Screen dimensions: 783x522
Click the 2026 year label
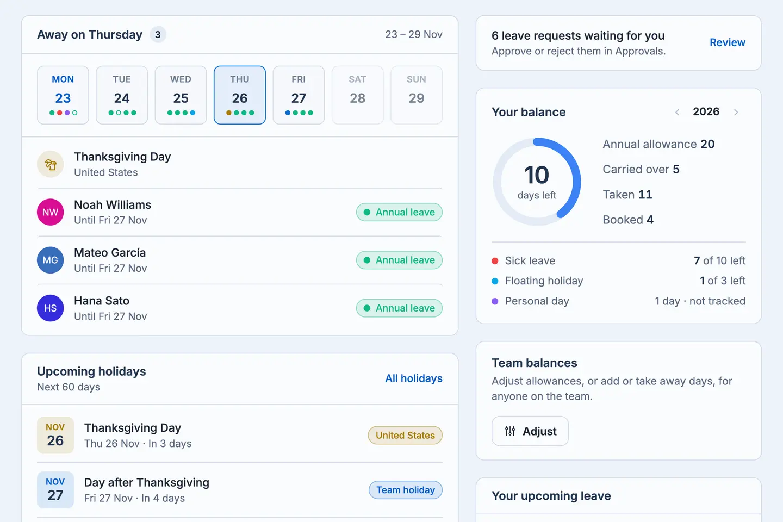coord(706,111)
